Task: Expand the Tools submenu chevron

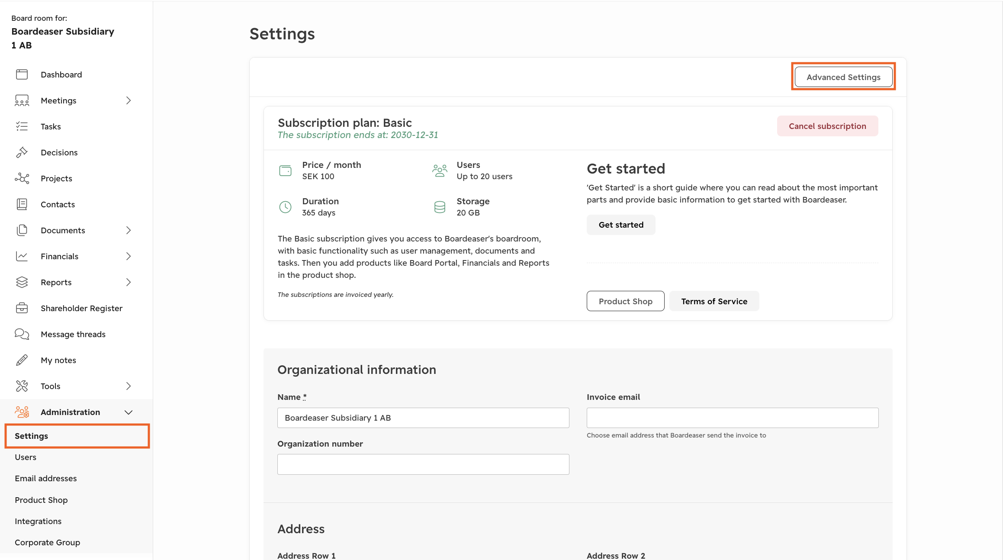Action: [129, 386]
